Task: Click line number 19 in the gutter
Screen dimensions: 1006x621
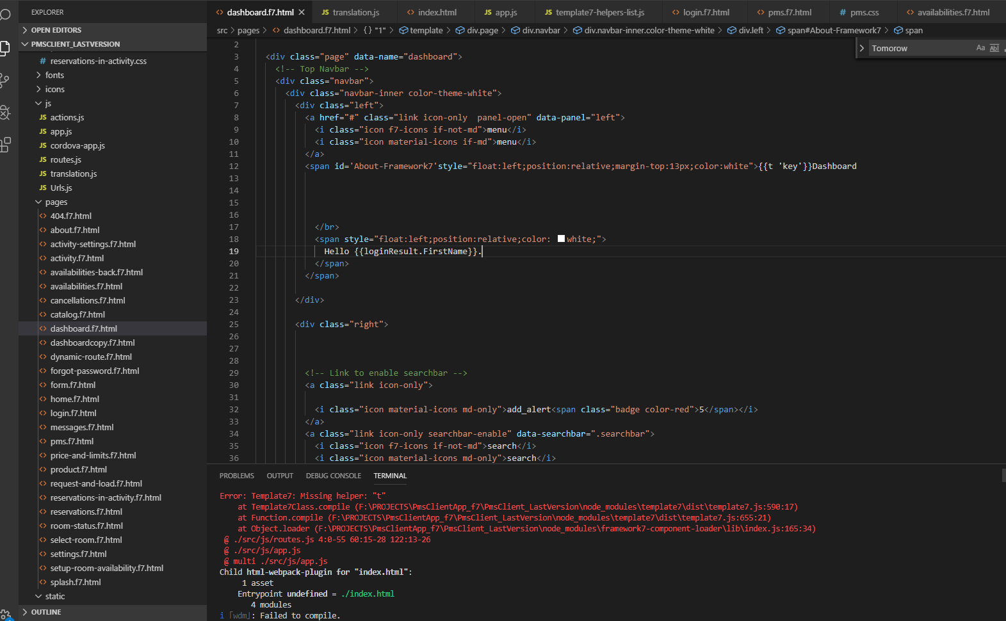Action: coord(234,251)
